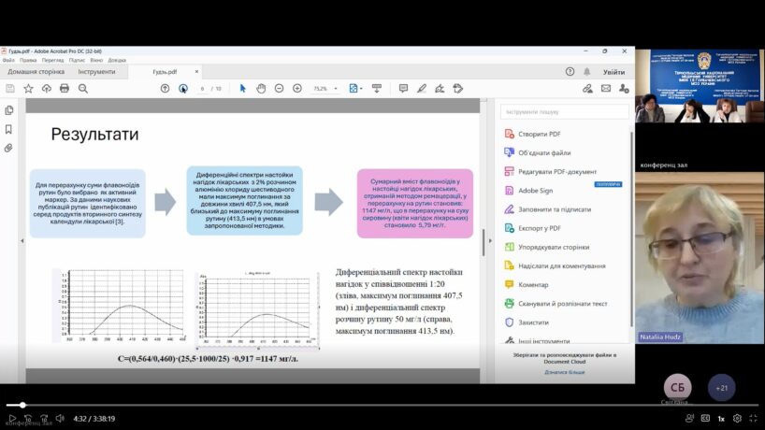Open the Файл menu

pyautogui.click(x=8, y=60)
